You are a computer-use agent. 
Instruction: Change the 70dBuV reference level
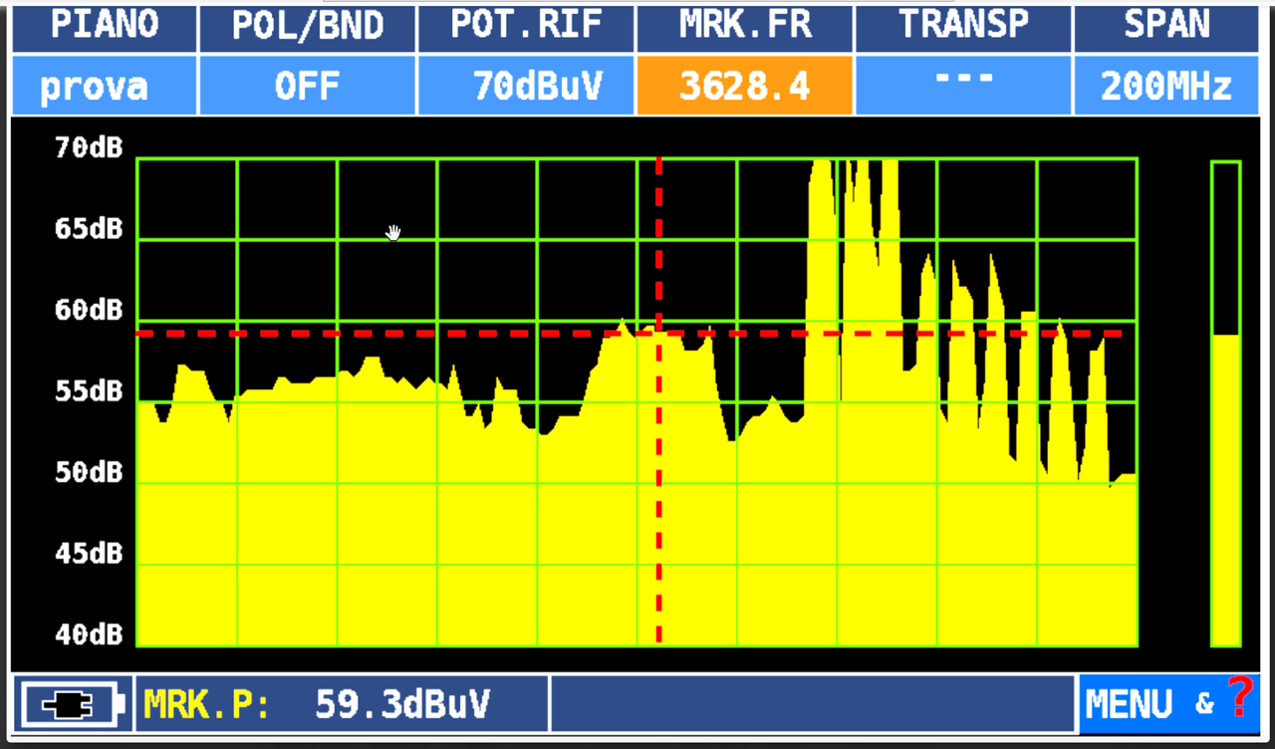526,86
